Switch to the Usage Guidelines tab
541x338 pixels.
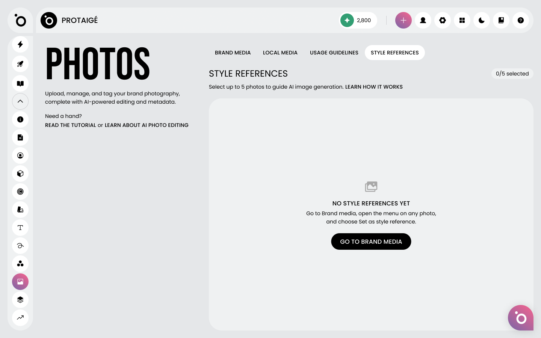(x=334, y=53)
